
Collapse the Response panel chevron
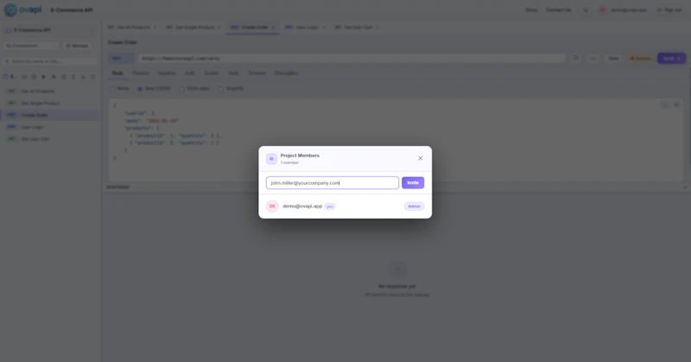pos(685,187)
